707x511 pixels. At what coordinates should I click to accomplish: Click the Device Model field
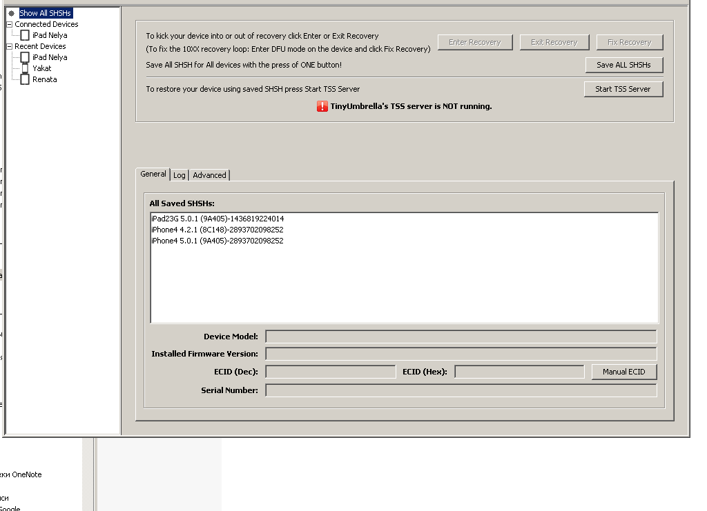[x=461, y=337]
